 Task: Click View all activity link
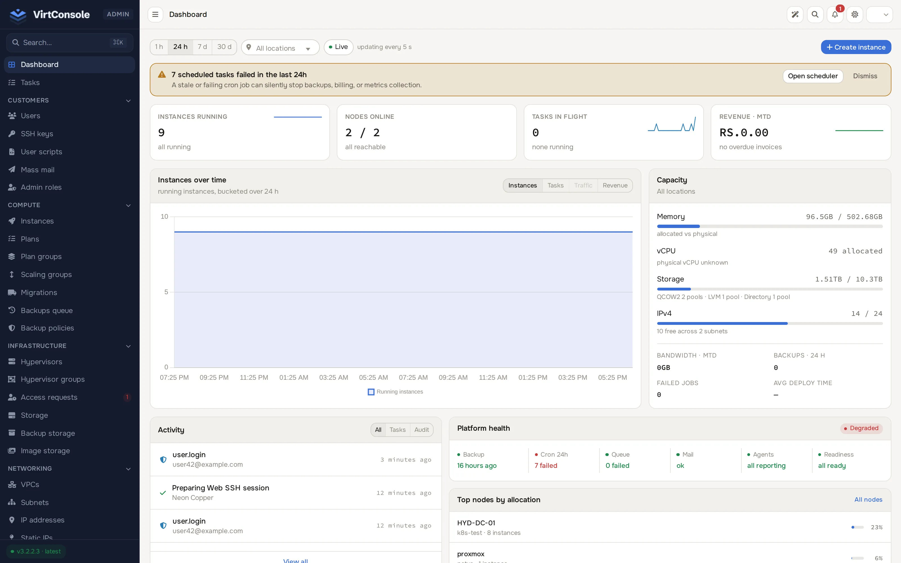click(x=295, y=560)
